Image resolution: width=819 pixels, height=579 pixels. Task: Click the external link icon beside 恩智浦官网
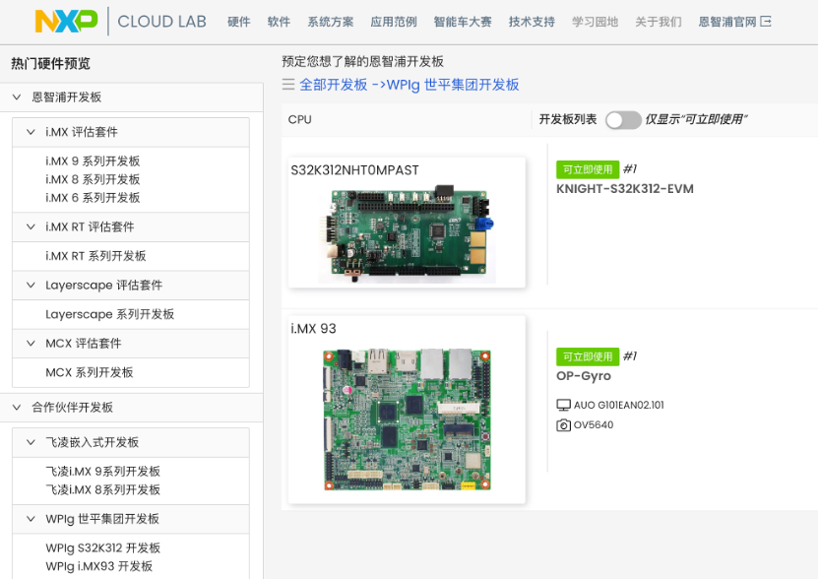pyautogui.click(x=766, y=22)
